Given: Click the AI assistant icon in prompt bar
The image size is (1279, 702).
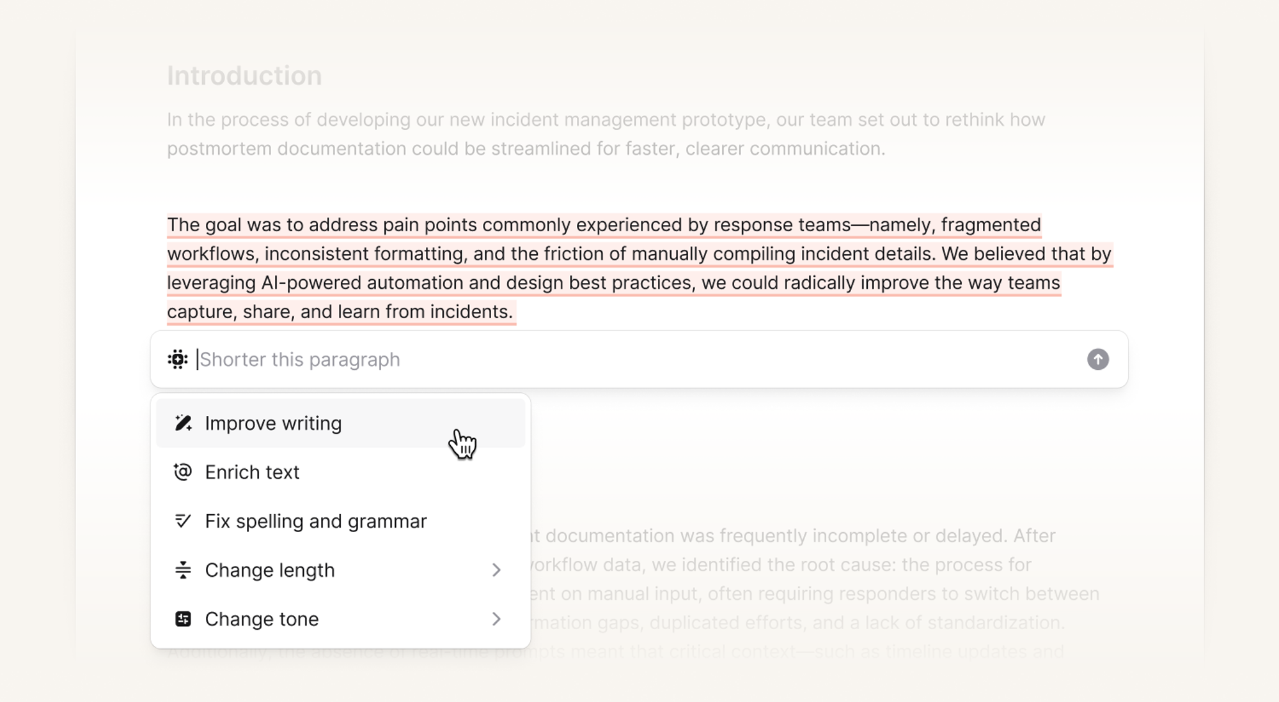Looking at the screenshot, I should click(x=178, y=359).
